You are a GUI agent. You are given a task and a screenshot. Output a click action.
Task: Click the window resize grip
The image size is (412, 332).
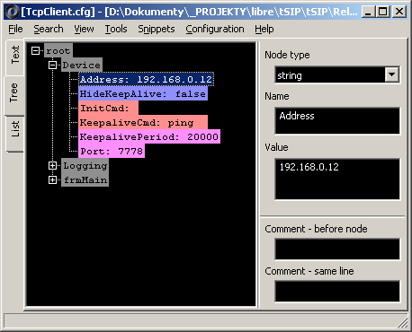[402, 322]
